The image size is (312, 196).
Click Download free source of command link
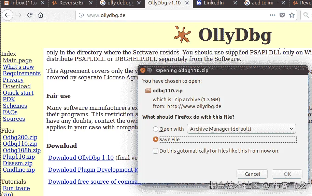[93, 182]
